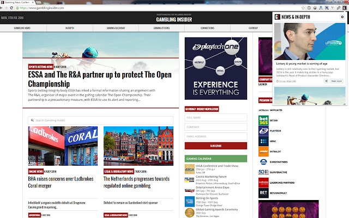Click the Gaming Calendar green header
The width and height of the screenshot is (349, 218).
[216, 159]
